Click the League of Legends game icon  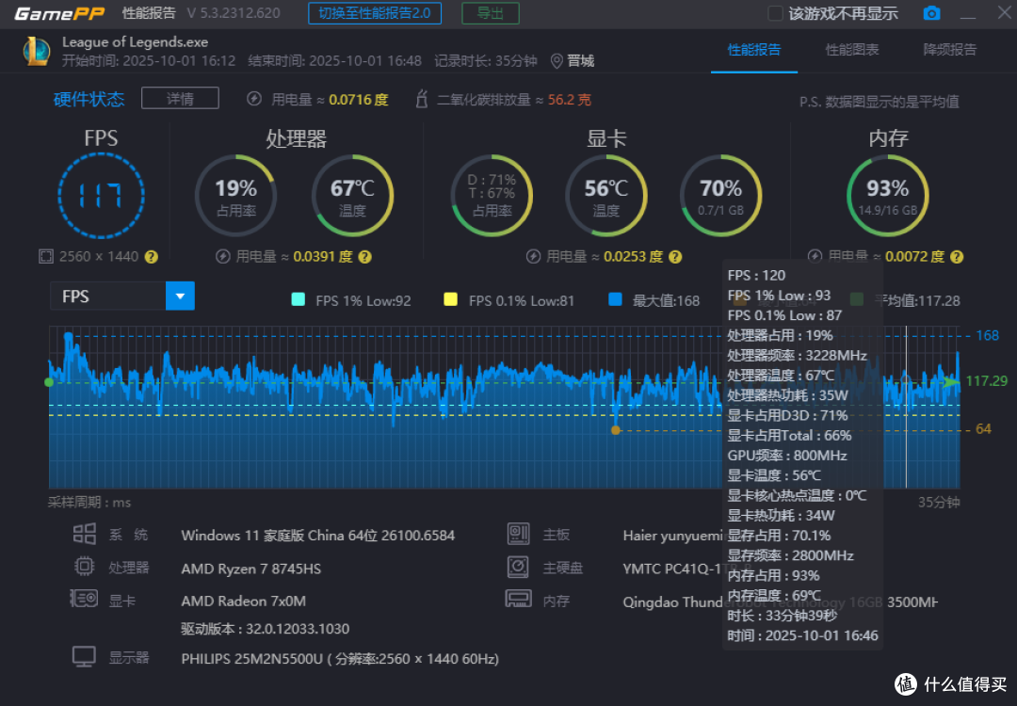coord(37,51)
